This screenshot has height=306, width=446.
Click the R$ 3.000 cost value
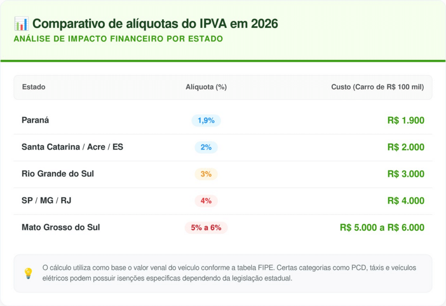405,174
